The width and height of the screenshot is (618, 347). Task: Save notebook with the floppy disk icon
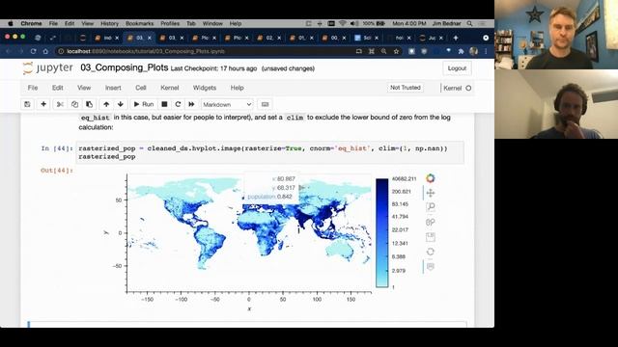(x=27, y=104)
